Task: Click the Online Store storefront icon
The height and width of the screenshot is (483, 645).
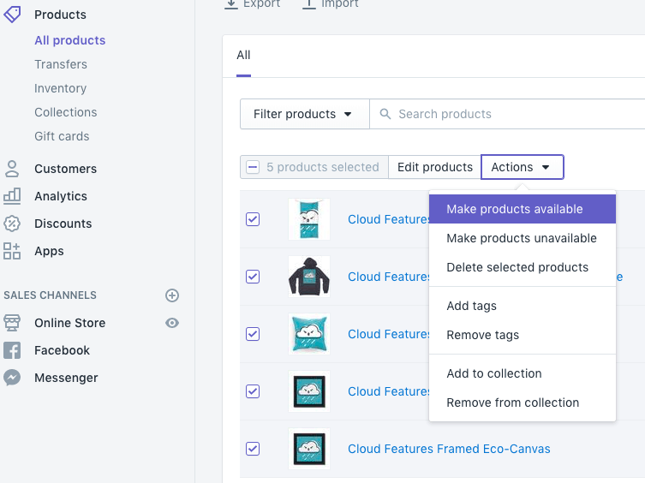Action: pyautogui.click(x=12, y=323)
